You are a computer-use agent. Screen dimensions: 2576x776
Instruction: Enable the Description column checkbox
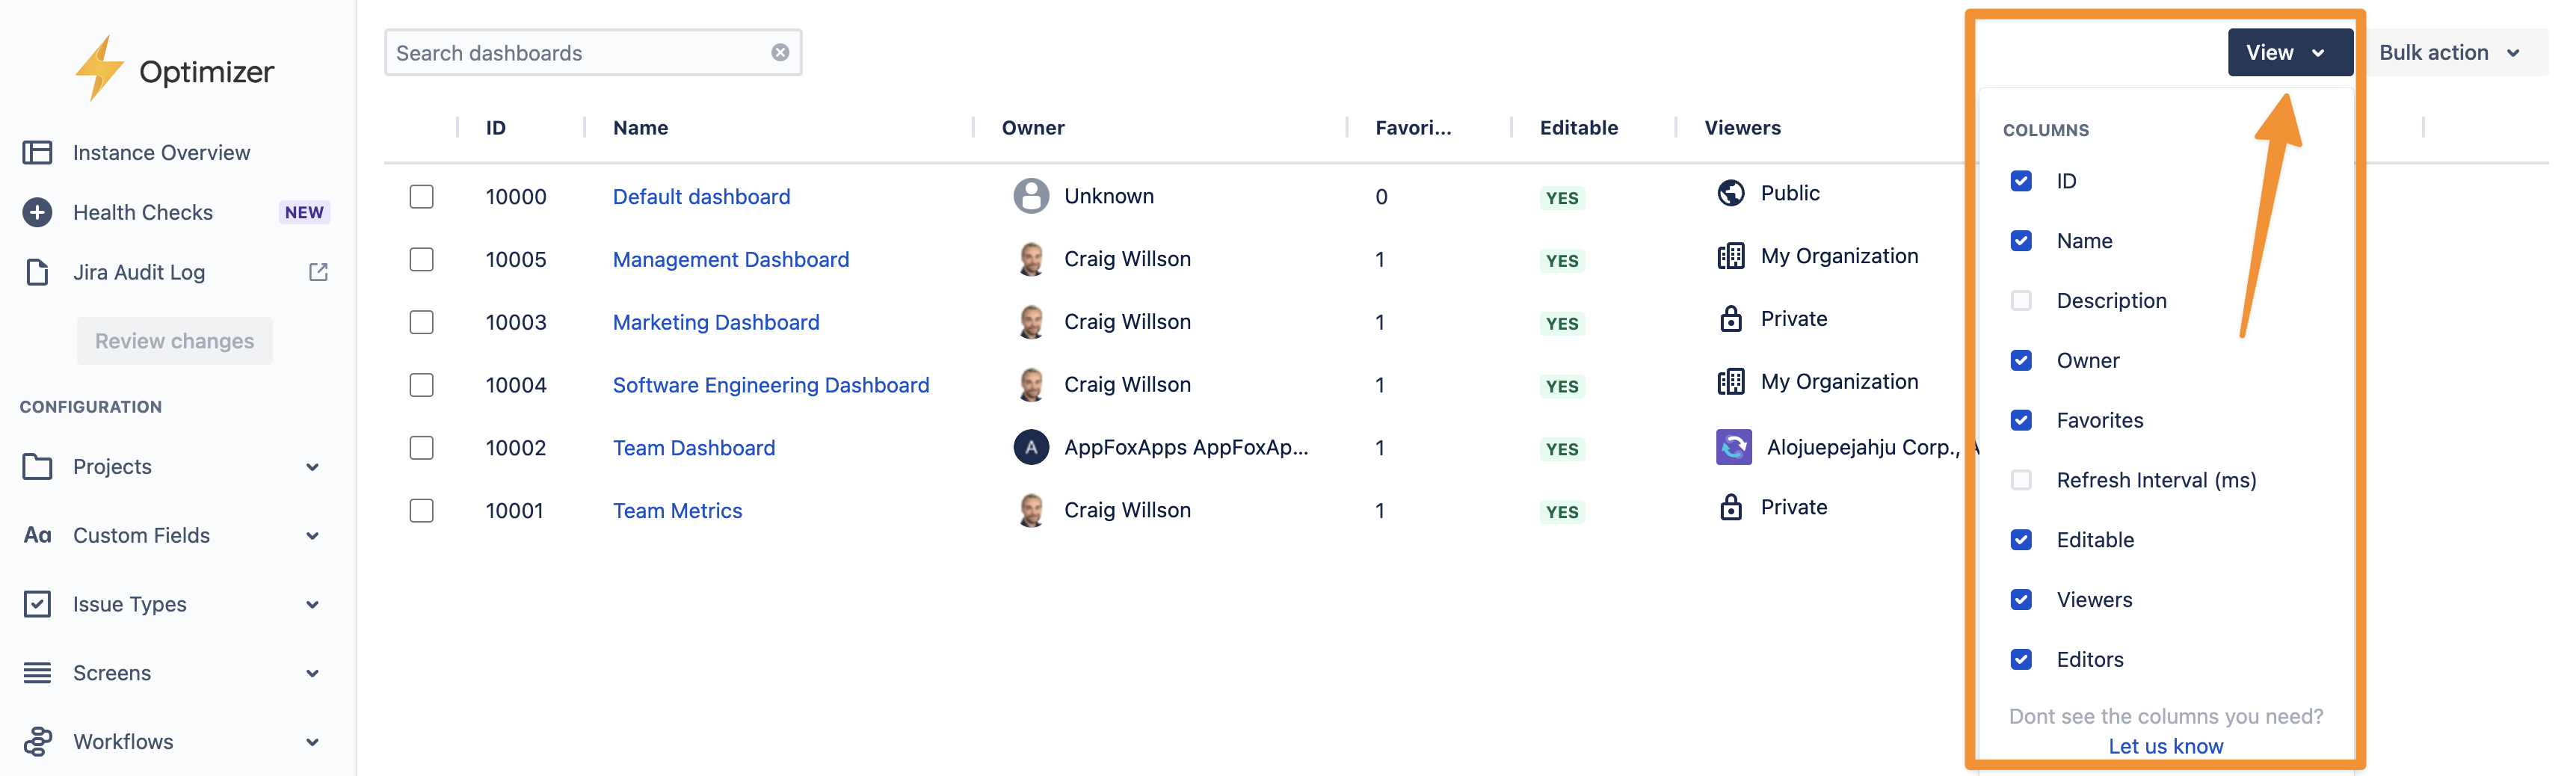(x=2021, y=301)
